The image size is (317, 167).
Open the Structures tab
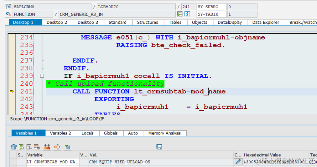148,22
